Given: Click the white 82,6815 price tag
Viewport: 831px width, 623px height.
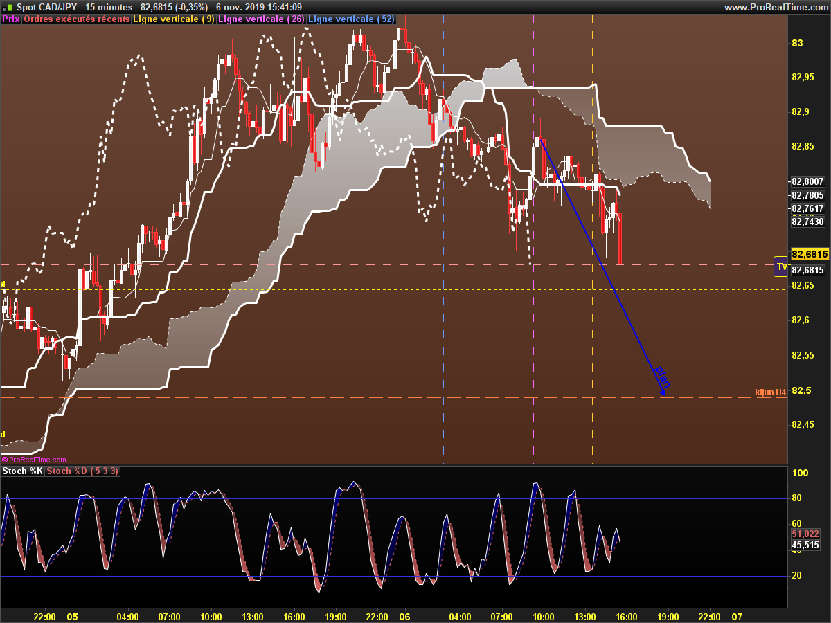Looking at the screenshot, I should coord(807,270).
